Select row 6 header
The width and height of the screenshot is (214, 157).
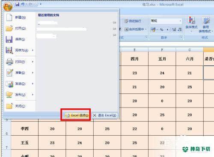point(6,128)
